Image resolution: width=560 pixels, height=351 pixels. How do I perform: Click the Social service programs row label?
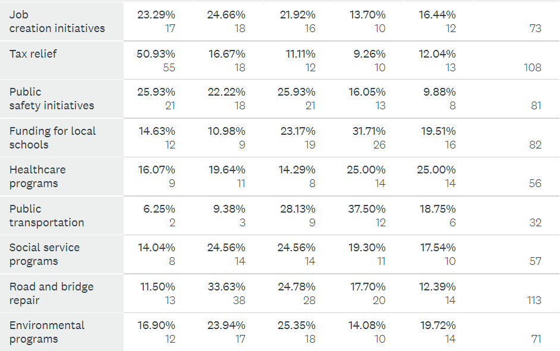[x=45, y=254]
